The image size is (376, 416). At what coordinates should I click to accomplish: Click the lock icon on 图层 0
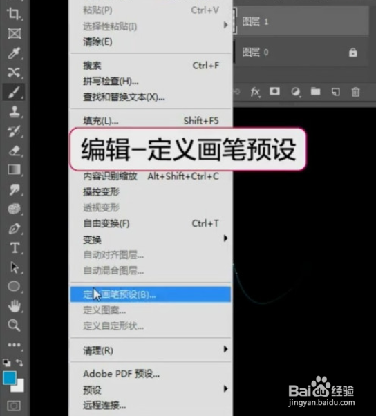click(352, 53)
